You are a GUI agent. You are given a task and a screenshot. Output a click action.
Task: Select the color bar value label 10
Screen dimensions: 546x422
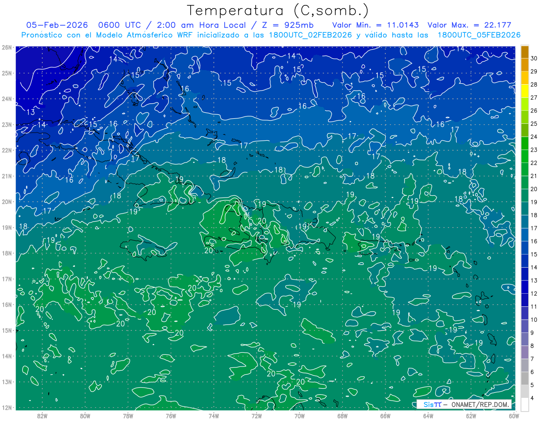[x=534, y=320]
